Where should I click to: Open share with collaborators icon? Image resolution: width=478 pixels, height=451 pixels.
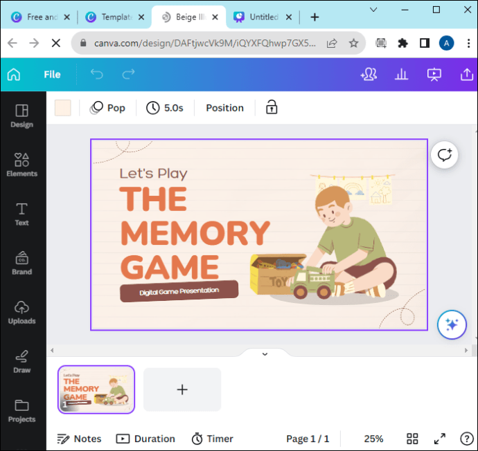[369, 74]
